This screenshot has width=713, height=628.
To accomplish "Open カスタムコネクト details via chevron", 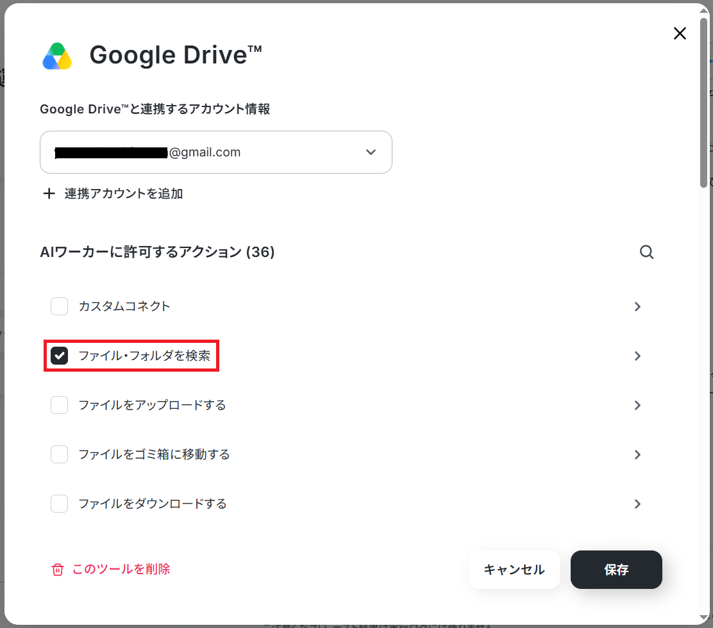I will [x=637, y=307].
